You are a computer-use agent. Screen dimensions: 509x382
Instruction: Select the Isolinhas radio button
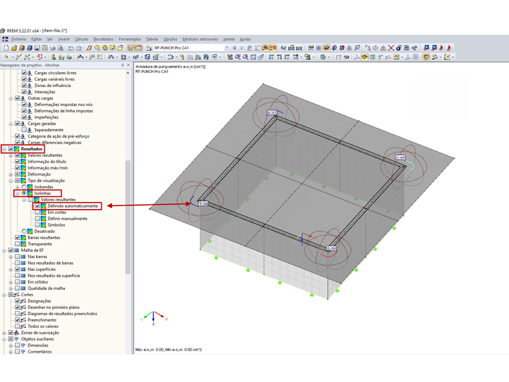(x=24, y=193)
